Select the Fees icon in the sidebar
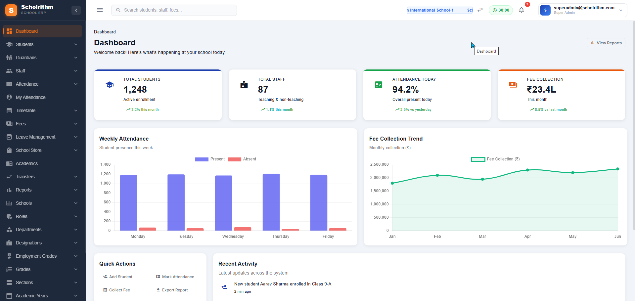The height and width of the screenshot is (301, 635). click(x=10, y=123)
